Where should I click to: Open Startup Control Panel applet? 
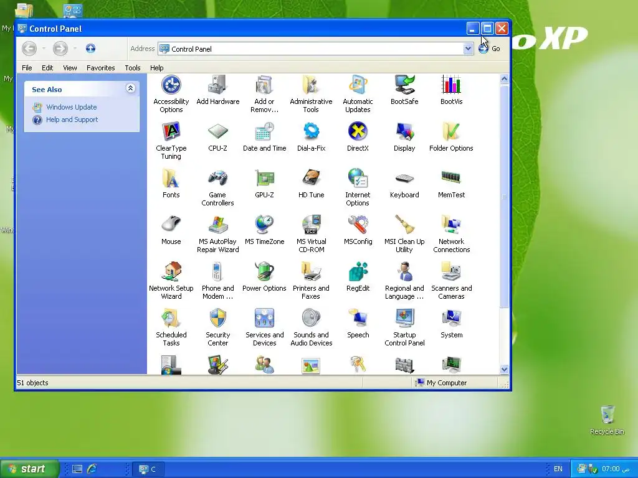tap(404, 327)
